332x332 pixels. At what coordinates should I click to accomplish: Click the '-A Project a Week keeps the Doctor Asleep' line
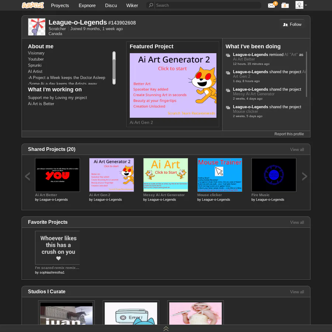tap(66, 78)
